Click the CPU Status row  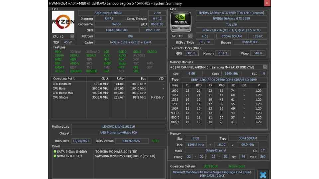[108, 97]
